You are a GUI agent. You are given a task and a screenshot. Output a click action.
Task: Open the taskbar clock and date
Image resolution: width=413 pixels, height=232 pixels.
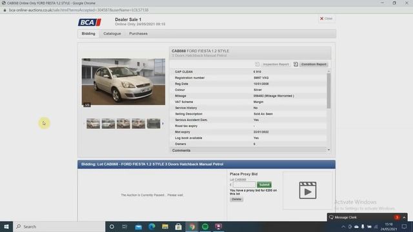(x=388, y=226)
